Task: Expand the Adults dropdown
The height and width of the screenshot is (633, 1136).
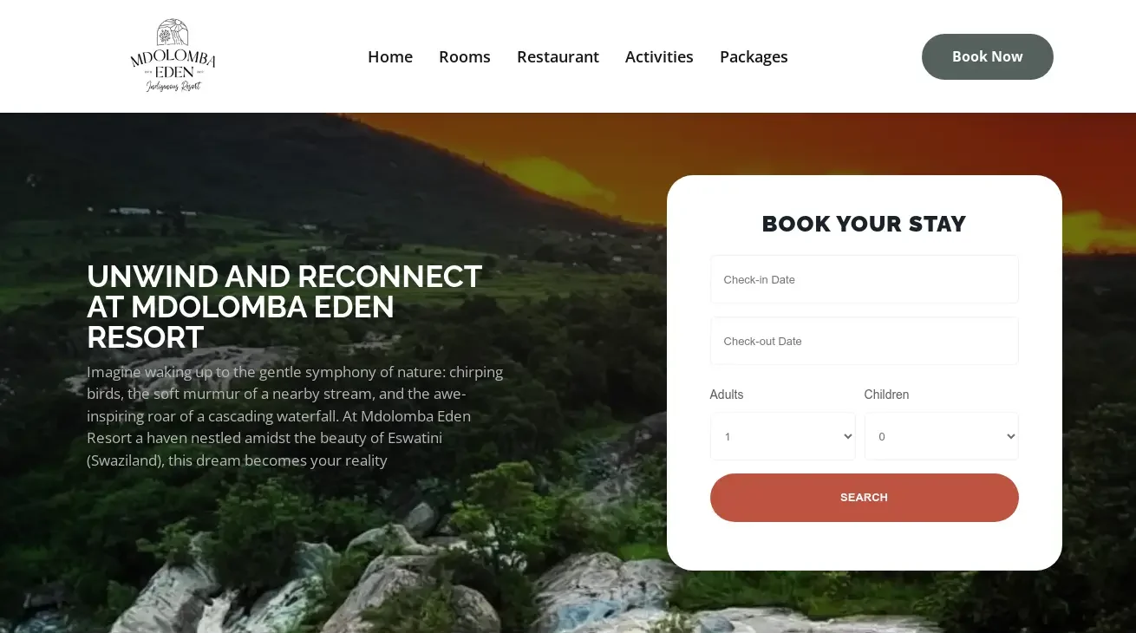Action: pyautogui.click(x=783, y=436)
